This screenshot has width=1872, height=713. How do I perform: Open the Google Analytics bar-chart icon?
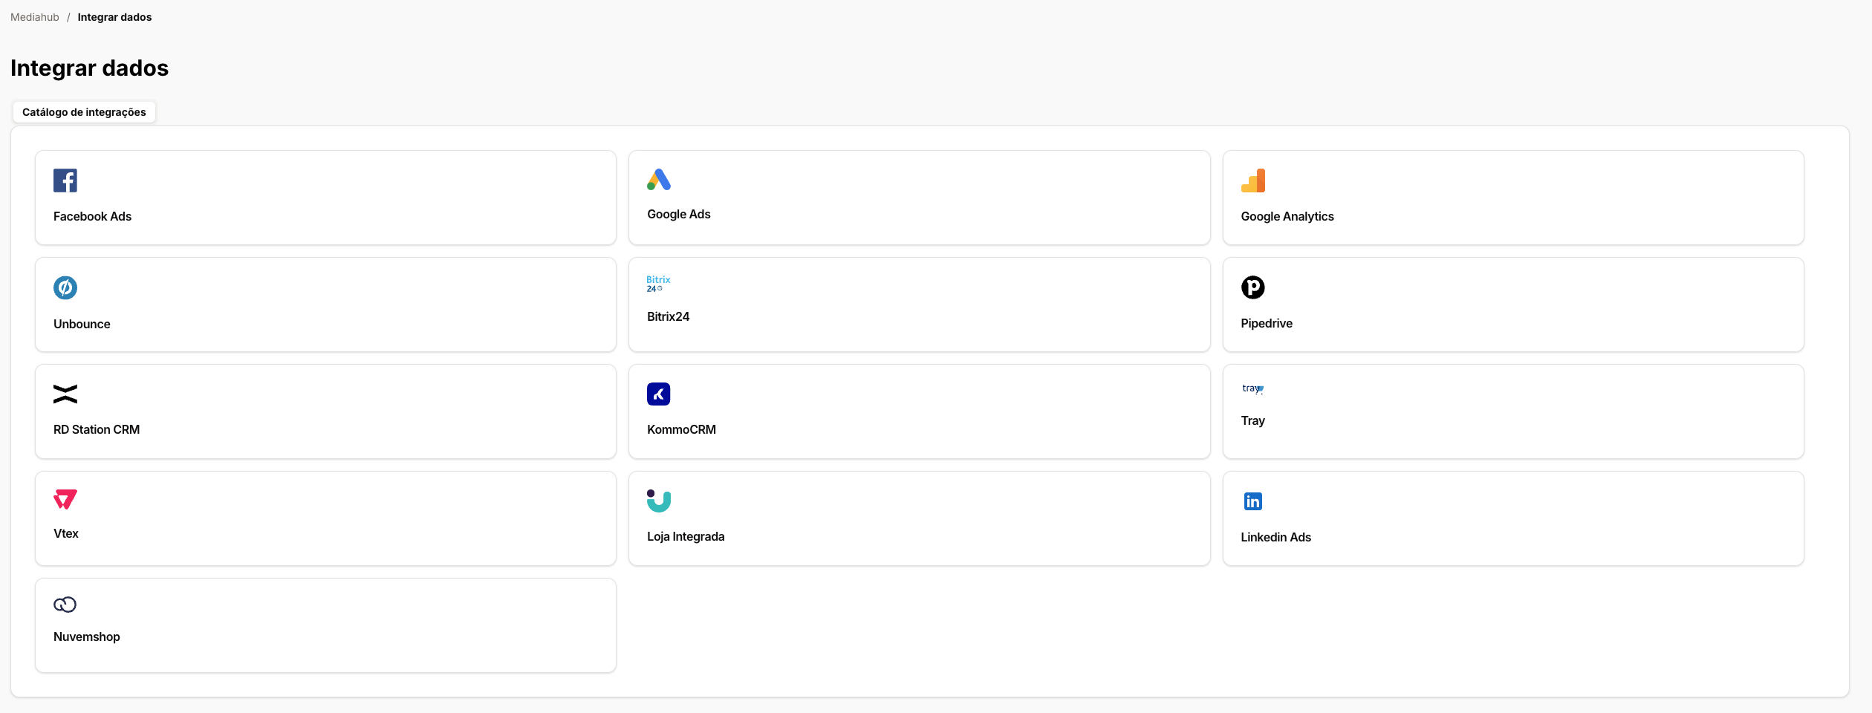point(1252,180)
